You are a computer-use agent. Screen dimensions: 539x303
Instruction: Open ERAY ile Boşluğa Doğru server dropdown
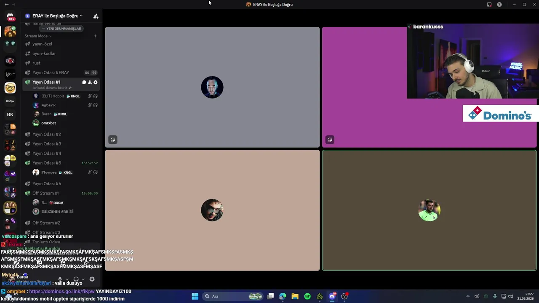(x=57, y=16)
